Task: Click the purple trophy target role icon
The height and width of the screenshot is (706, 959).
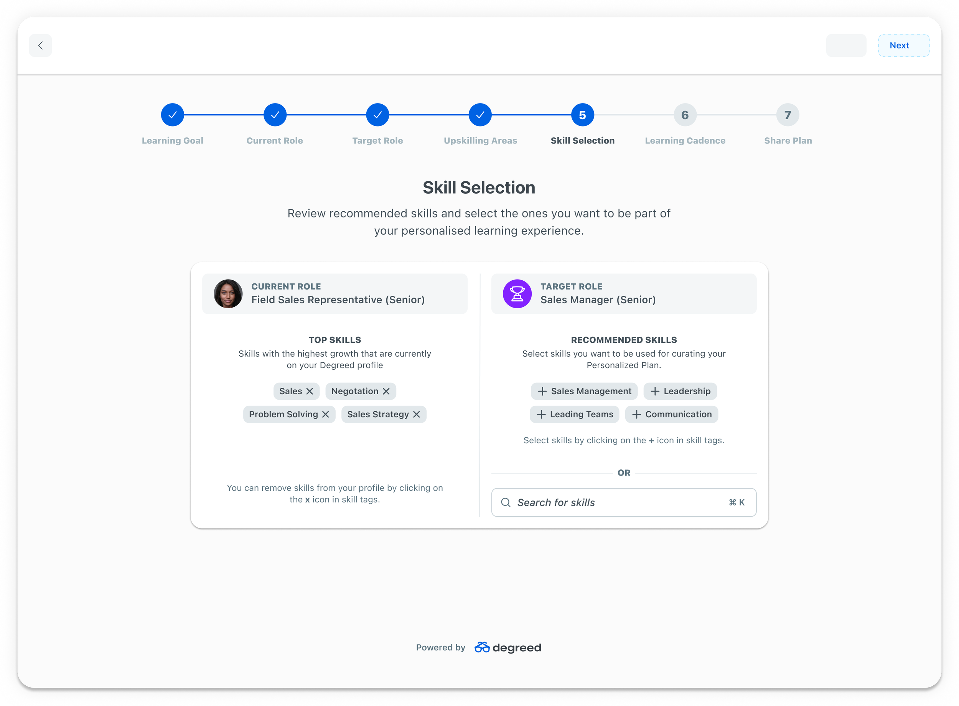Action: pyautogui.click(x=517, y=294)
